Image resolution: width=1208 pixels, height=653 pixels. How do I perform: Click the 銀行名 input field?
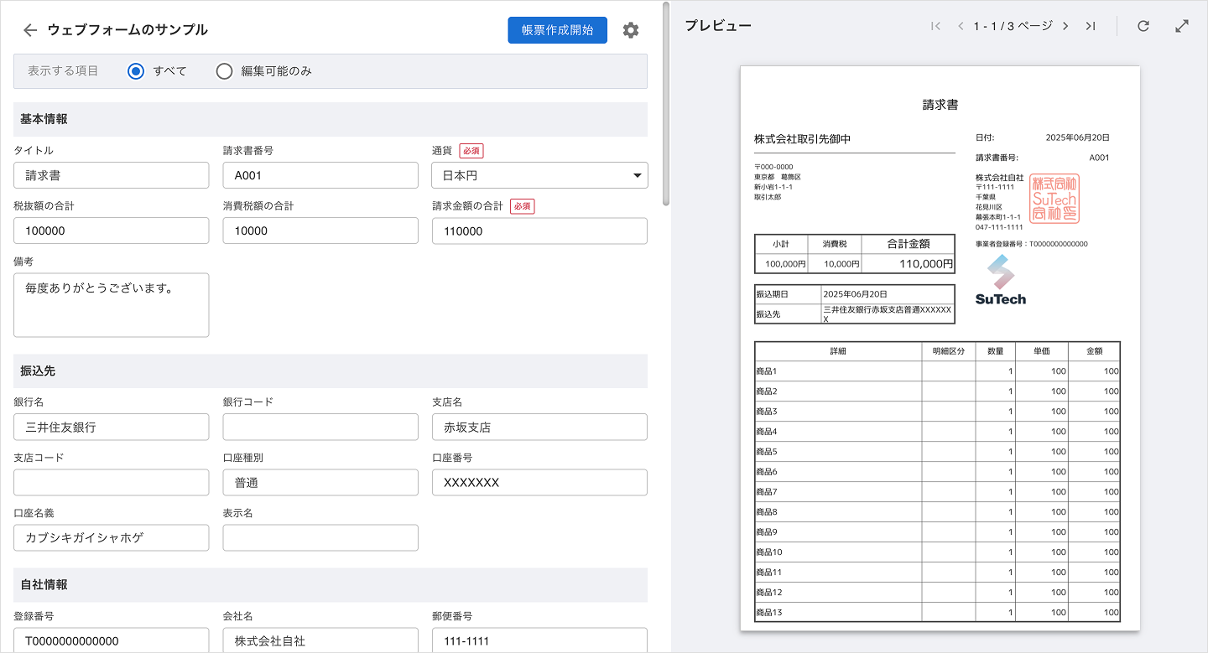[x=112, y=427]
